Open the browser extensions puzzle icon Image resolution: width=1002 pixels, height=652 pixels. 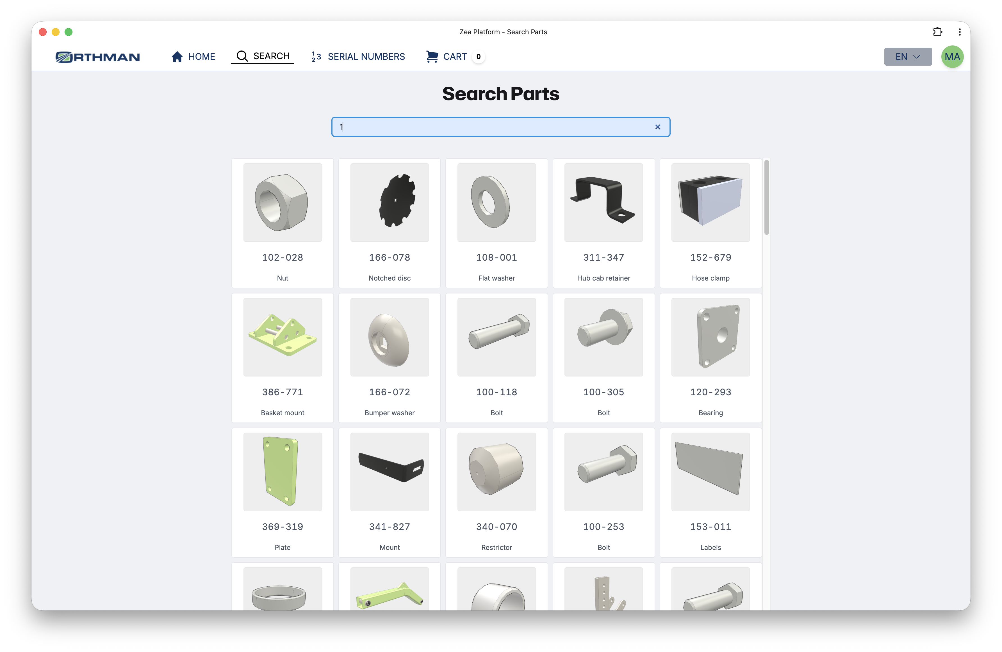click(x=937, y=32)
